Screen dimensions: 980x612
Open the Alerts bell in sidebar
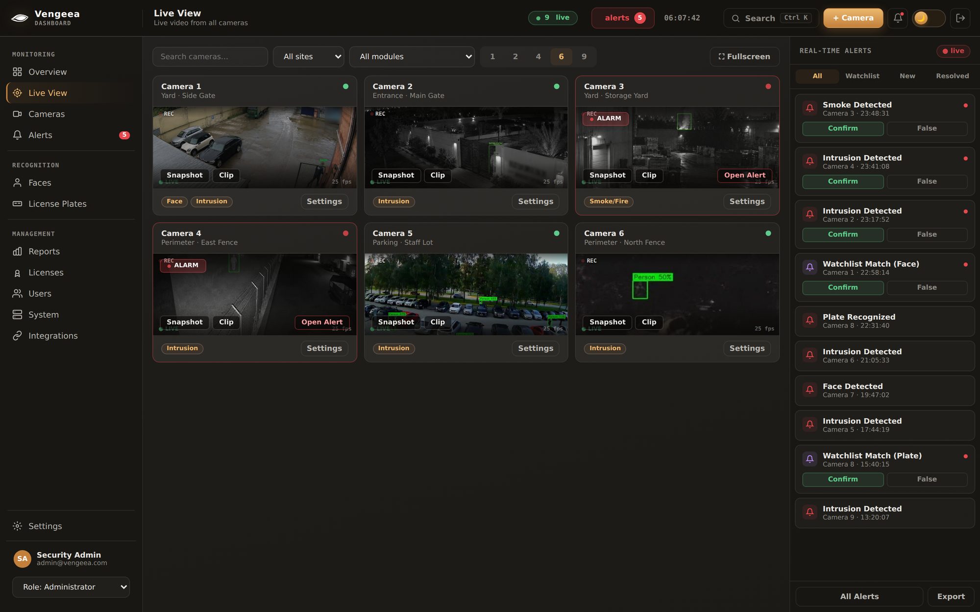point(17,135)
